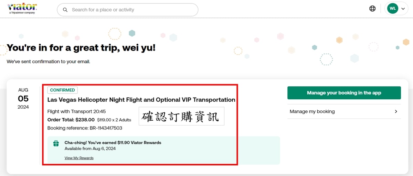Image resolution: width=413 pixels, height=176 pixels.
Task: Click the green CONFIRMED status badge
Action: click(x=62, y=90)
